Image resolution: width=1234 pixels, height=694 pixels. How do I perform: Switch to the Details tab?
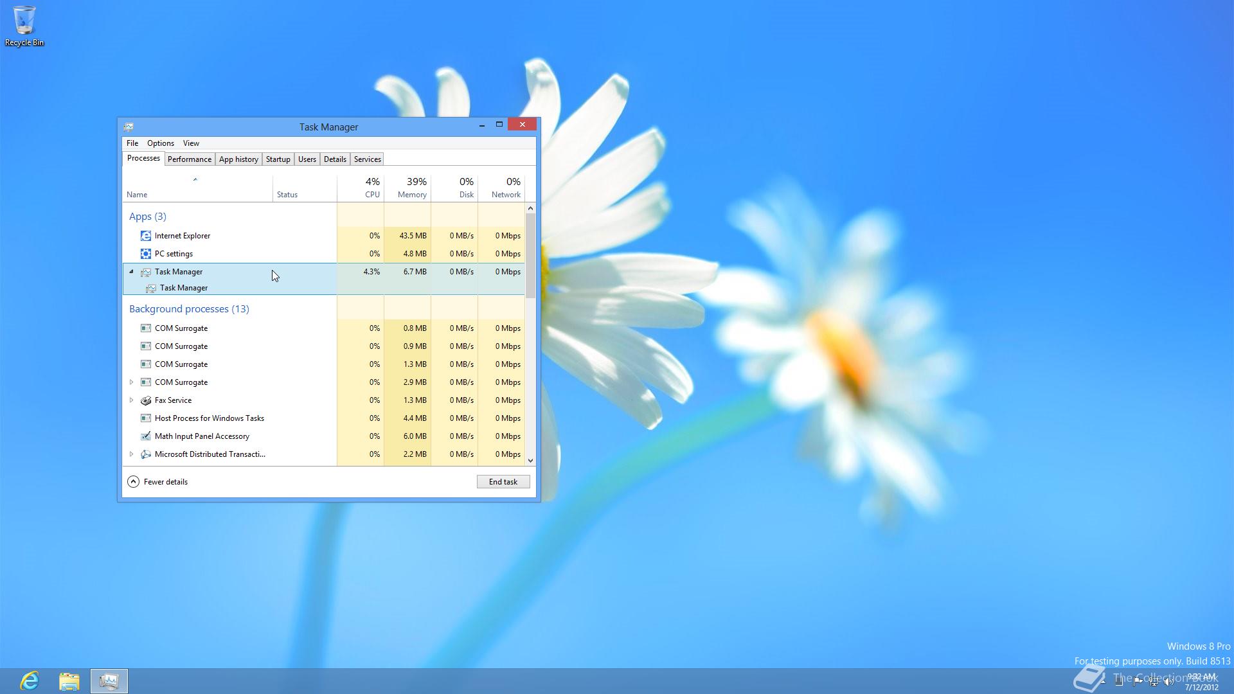tap(335, 159)
